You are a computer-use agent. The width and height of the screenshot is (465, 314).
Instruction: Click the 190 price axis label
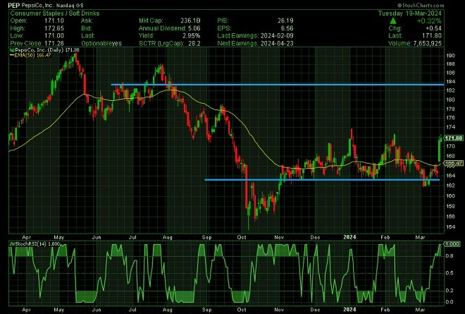click(x=450, y=56)
